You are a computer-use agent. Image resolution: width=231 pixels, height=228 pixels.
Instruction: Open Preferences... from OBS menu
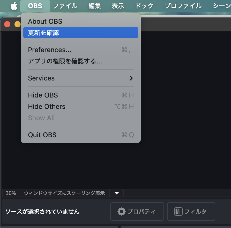[81, 50]
